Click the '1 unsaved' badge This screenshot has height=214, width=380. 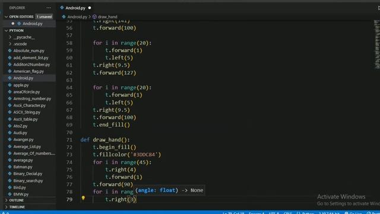coord(44,17)
